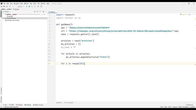Image resolution: width=196 pixels, height=110 pixels.
Task: Navigate back with the left arrow
Action: coord(10,6)
